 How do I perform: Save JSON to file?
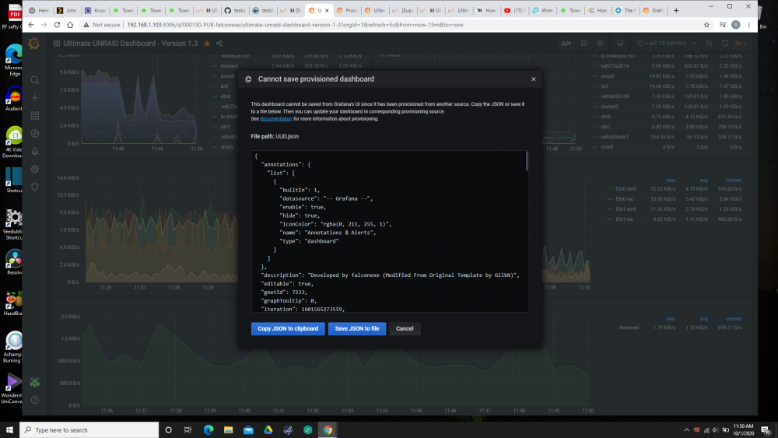point(357,328)
